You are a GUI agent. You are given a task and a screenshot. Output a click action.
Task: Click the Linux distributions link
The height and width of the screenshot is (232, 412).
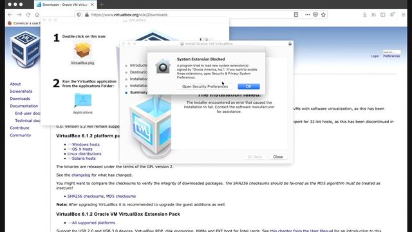(84, 154)
